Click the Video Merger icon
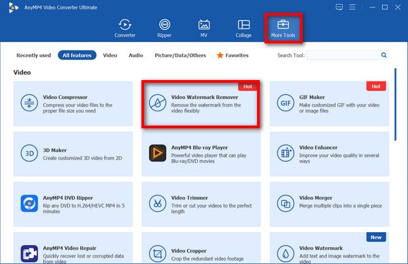The height and width of the screenshot is (264, 408). click(x=286, y=203)
